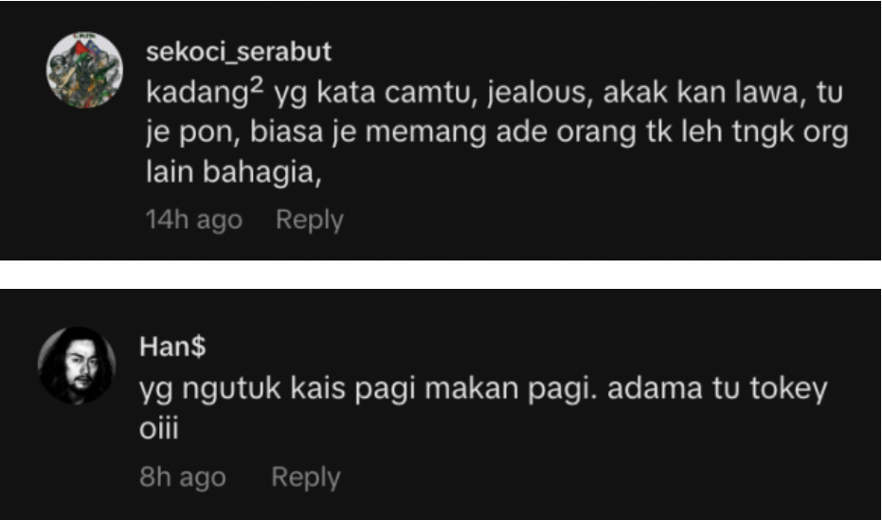The width and height of the screenshot is (882, 520).
Task: Select the word "jealous" in first comment
Action: 540,93
